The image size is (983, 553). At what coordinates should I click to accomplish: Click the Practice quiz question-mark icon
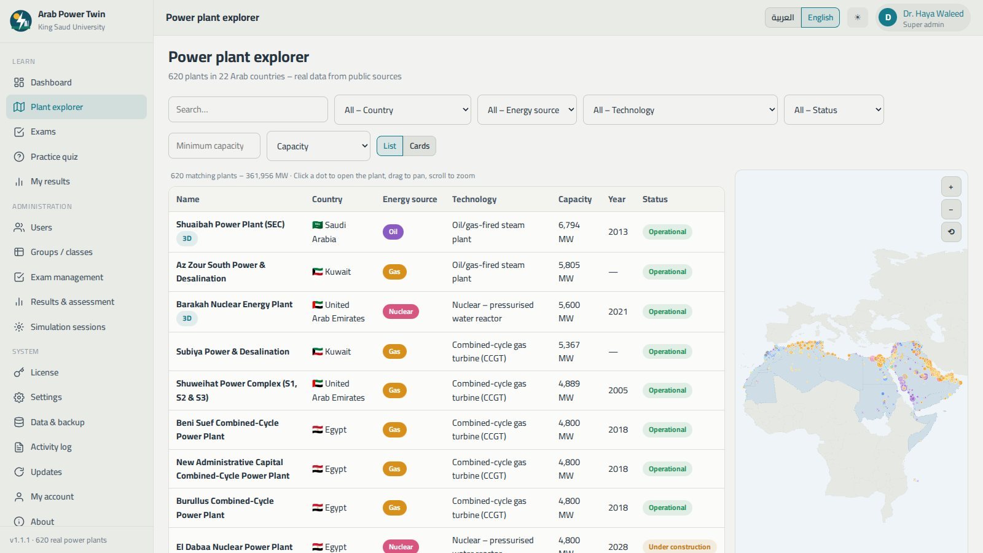point(19,157)
